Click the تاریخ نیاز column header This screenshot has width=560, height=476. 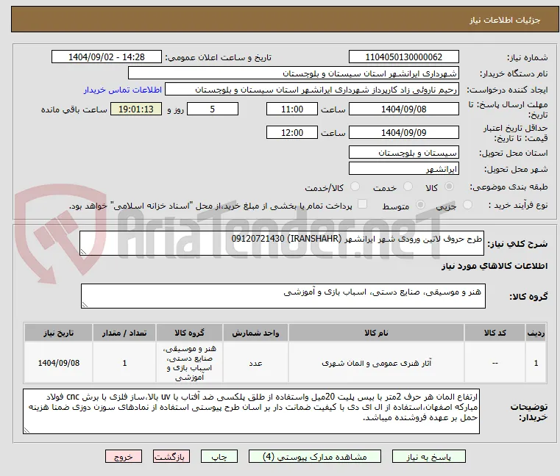point(59,333)
